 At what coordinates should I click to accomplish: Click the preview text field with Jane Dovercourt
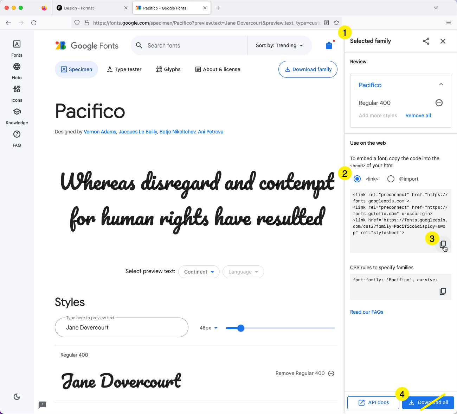tap(122, 327)
